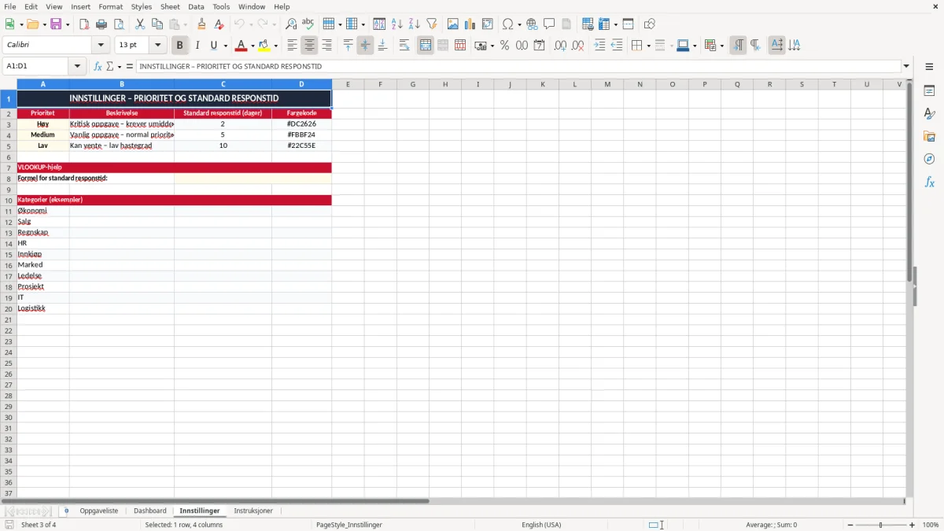Open the Format menu

tap(111, 6)
